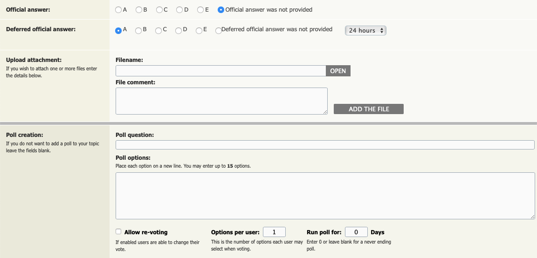Pick option C for Deferred official answer

tap(158, 30)
